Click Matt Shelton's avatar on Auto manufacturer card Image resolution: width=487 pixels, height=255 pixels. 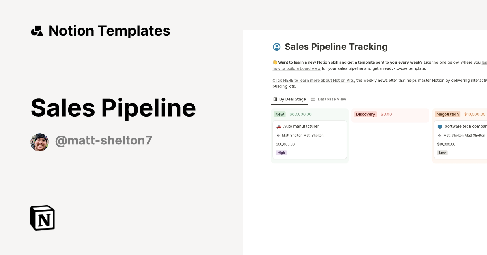pos(278,135)
